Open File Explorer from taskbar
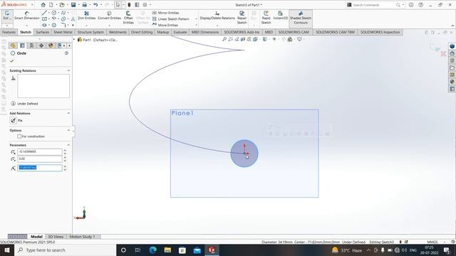Screen dimensions: 456x256 pos(167,250)
